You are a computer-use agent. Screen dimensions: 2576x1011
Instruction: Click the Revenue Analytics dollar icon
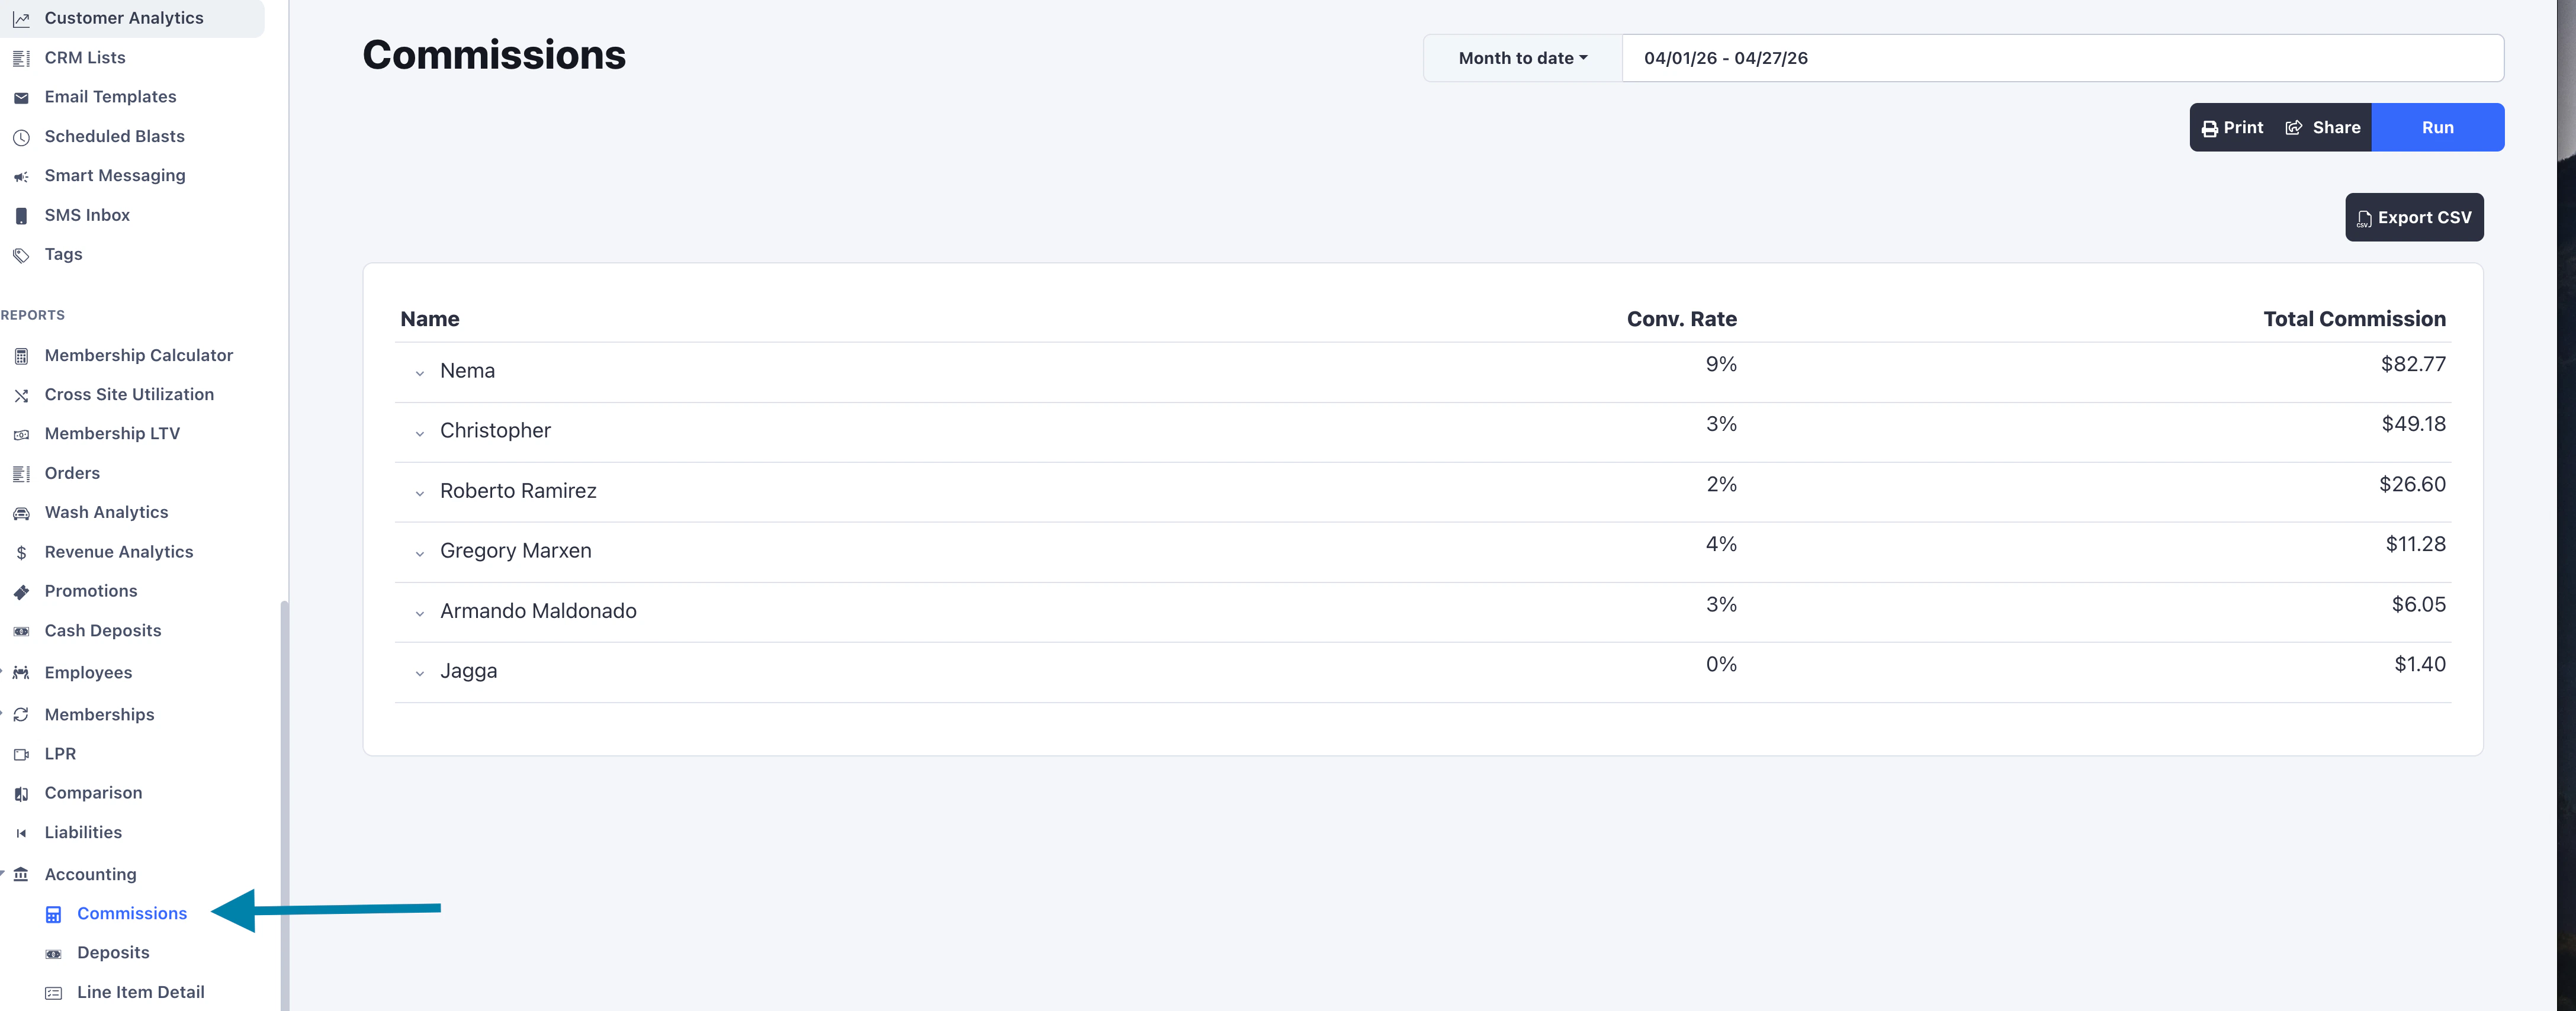[21, 552]
